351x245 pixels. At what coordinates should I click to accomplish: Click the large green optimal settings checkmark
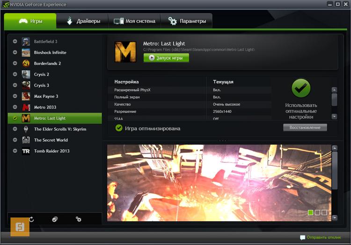click(301, 88)
